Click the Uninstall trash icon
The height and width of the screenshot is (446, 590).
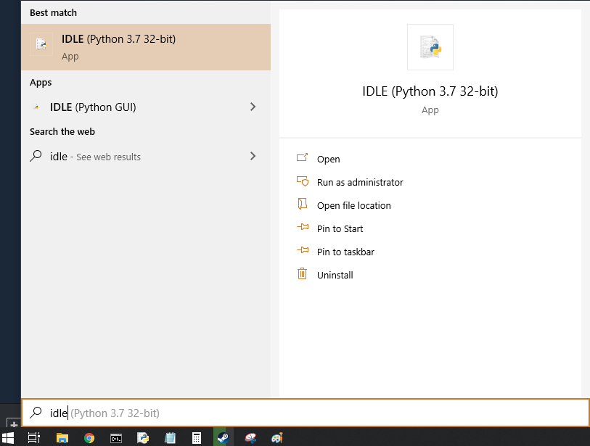[302, 273]
